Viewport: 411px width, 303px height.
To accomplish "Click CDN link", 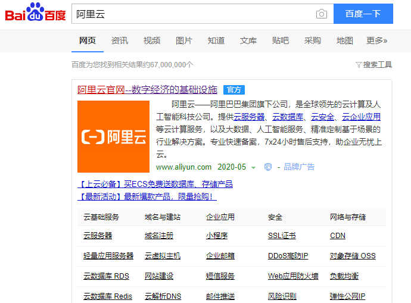I will 338,236.
